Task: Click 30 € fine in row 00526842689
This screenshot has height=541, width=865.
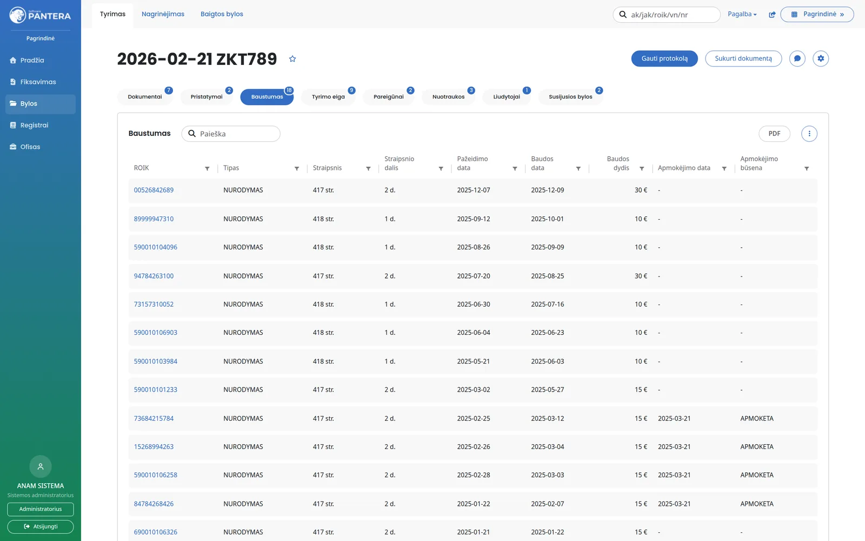Action: click(x=641, y=190)
